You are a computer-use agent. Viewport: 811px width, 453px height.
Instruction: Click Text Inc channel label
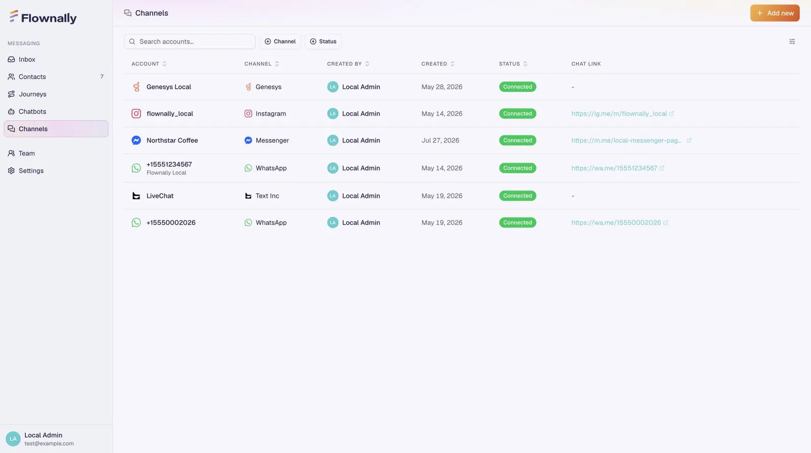coord(267,196)
